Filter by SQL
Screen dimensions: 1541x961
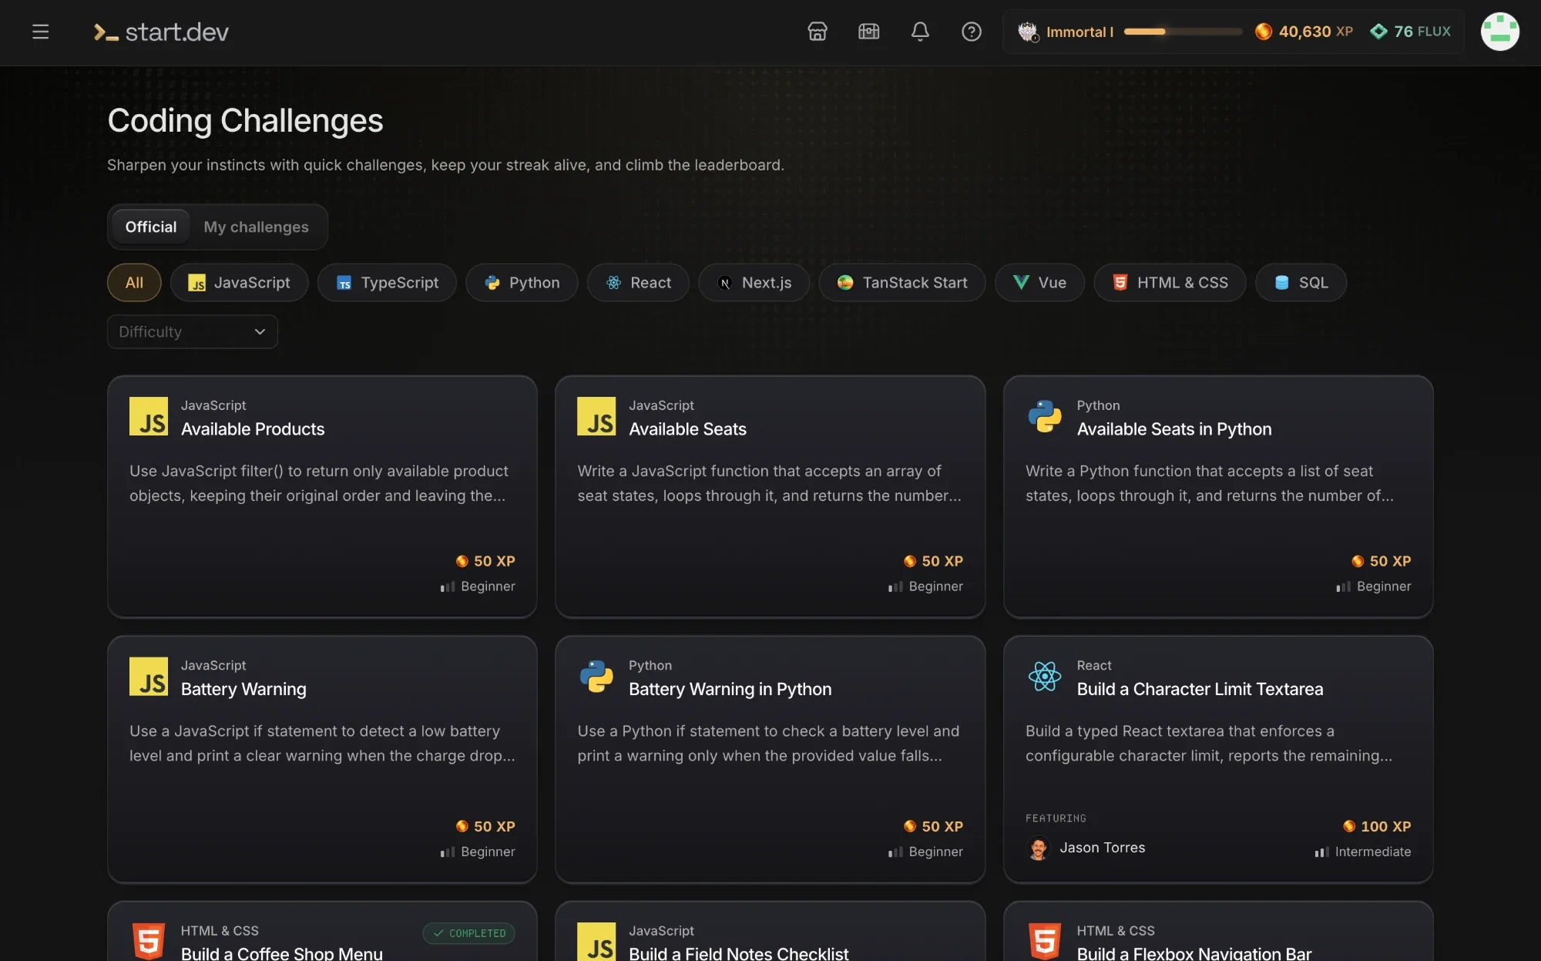tap(1301, 283)
